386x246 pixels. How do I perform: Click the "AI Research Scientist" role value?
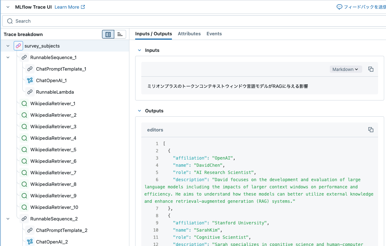click(223, 173)
